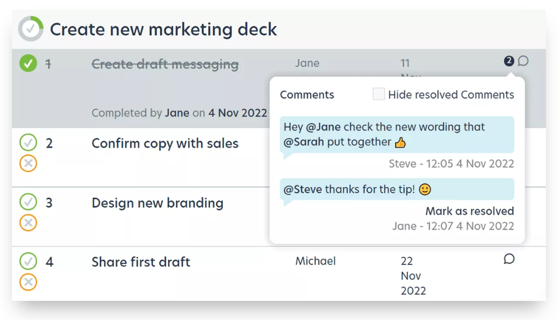The width and height of the screenshot is (560, 320).
Task: Click the circular progress icon beside the title
Action: click(x=30, y=29)
